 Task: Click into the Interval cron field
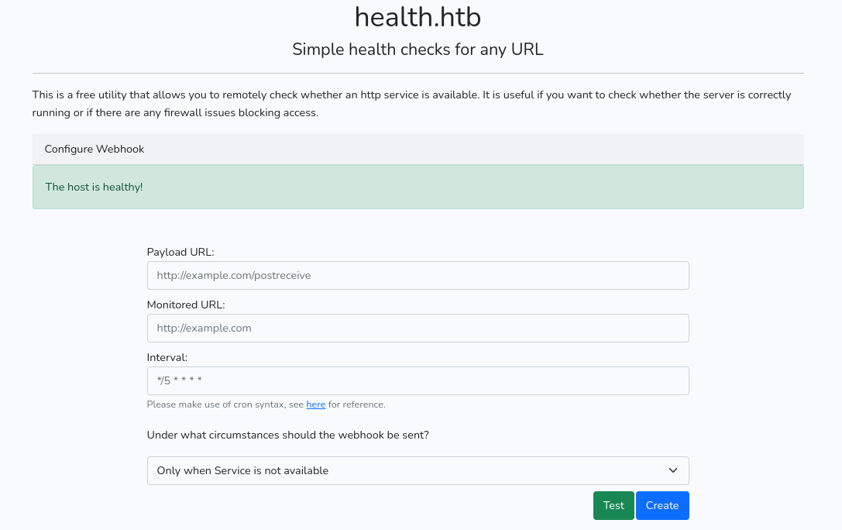[418, 380]
